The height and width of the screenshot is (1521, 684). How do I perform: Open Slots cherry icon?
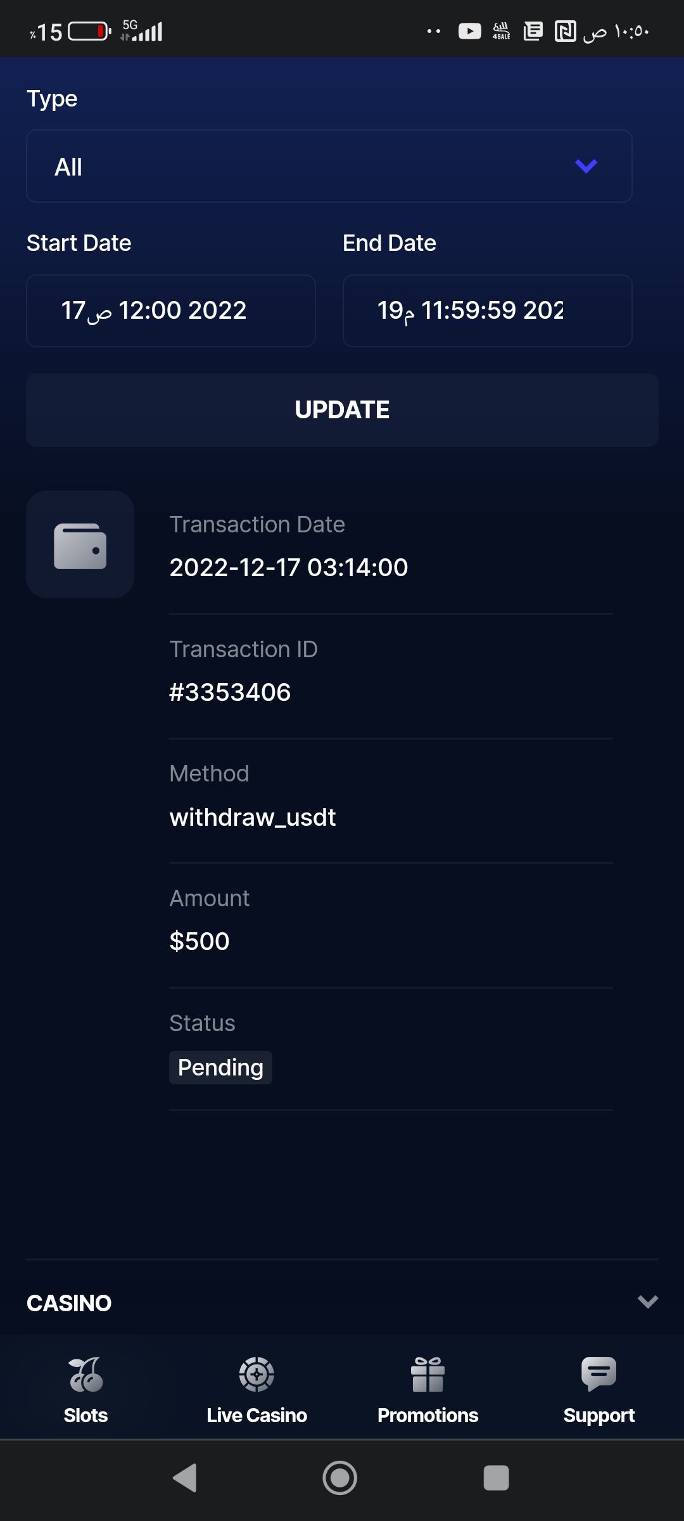86,1374
